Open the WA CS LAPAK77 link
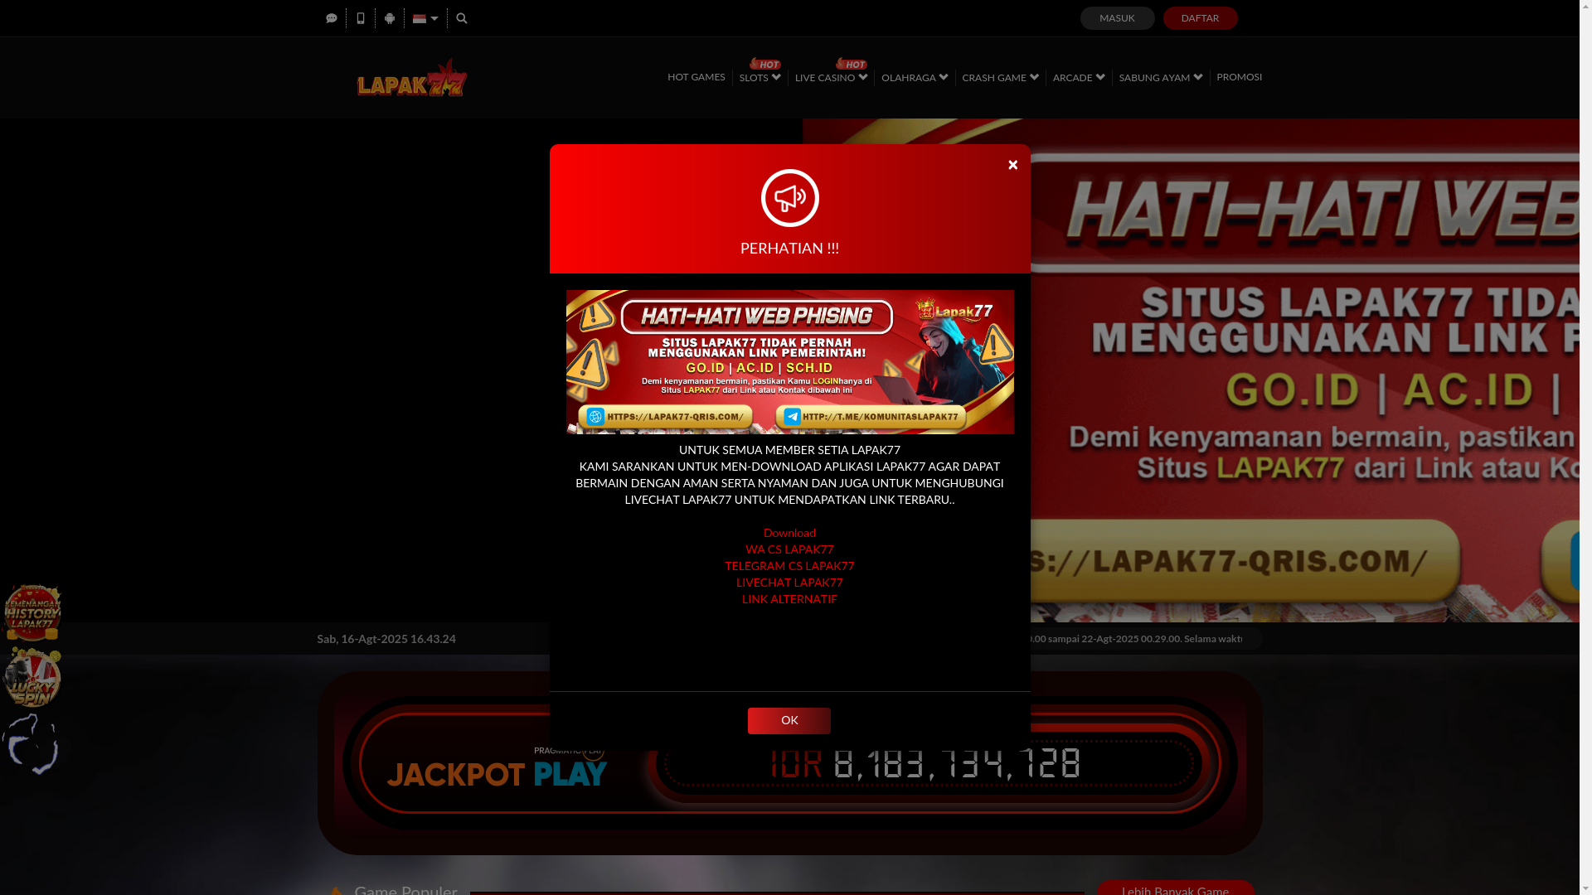Viewport: 1592px width, 895px height. (x=789, y=549)
